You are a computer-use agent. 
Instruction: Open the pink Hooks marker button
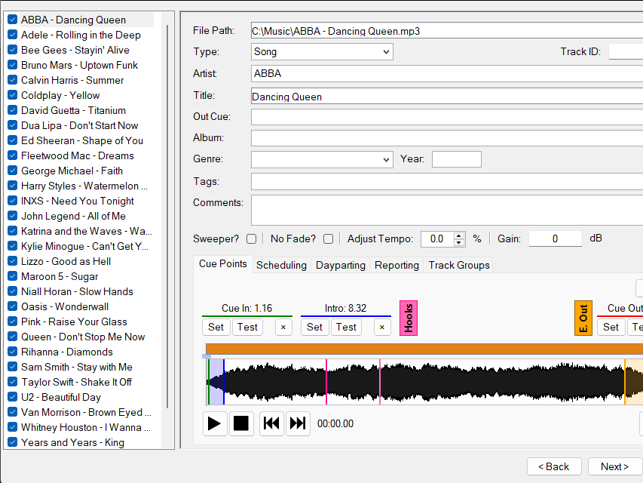tap(409, 318)
